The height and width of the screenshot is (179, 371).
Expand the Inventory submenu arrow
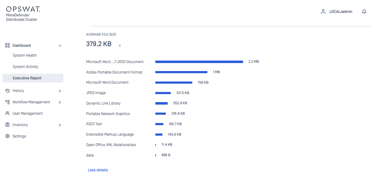(60, 125)
